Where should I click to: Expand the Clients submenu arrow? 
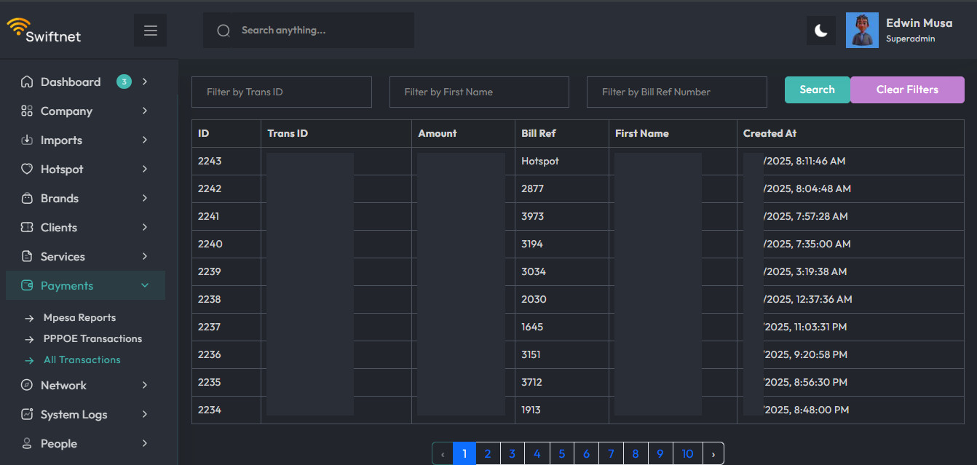(x=145, y=227)
